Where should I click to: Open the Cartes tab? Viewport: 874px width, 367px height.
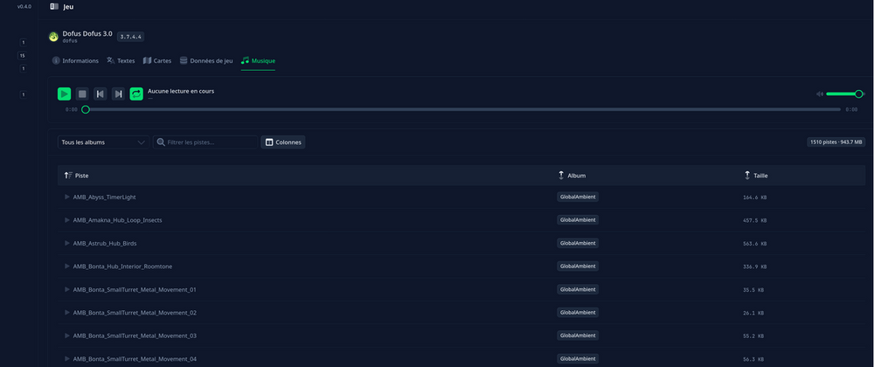click(157, 60)
